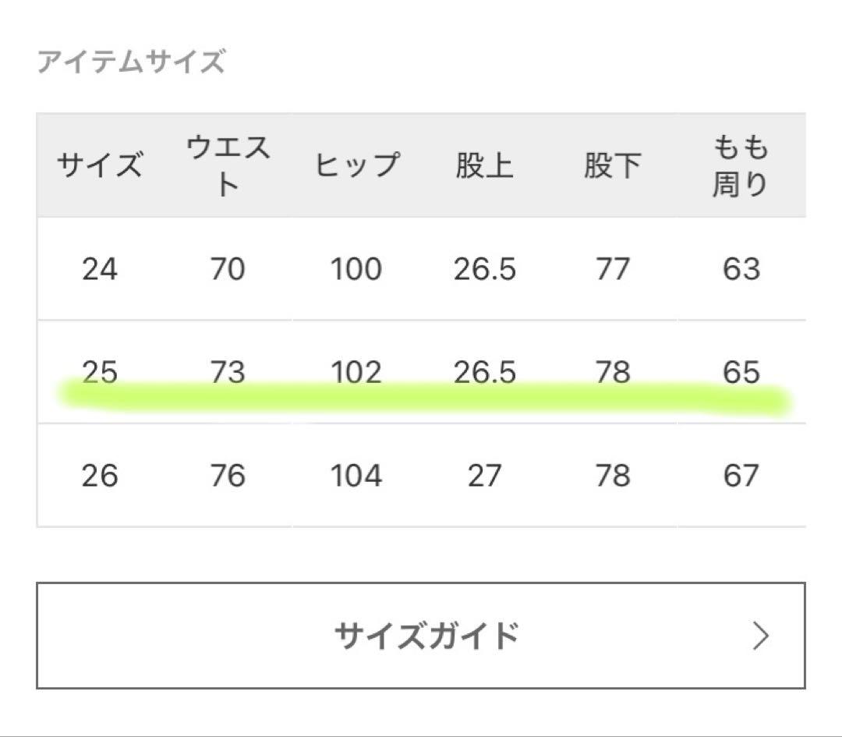Image resolution: width=842 pixels, height=737 pixels.
Task: Click the 股上 column header
Action: point(485,165)
